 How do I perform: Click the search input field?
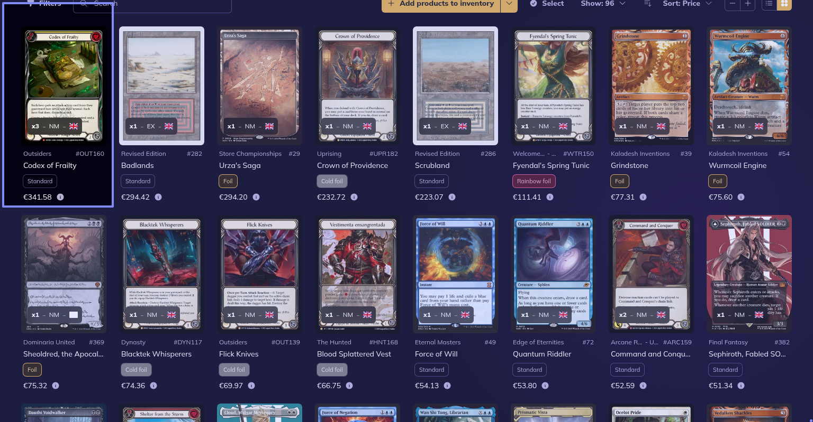coord(152,4)
